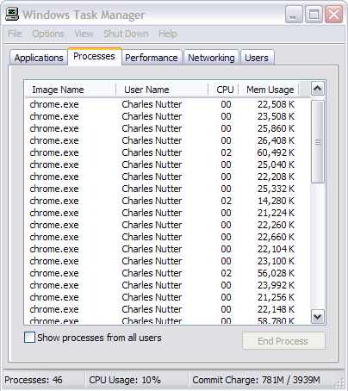
Task: Click the Task Manager title bar icon
Action: pyautogui.click(x=12, y=14)
